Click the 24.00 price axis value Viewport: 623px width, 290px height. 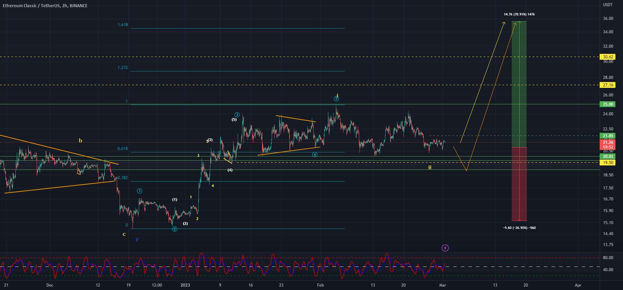[x=608, y=114]
